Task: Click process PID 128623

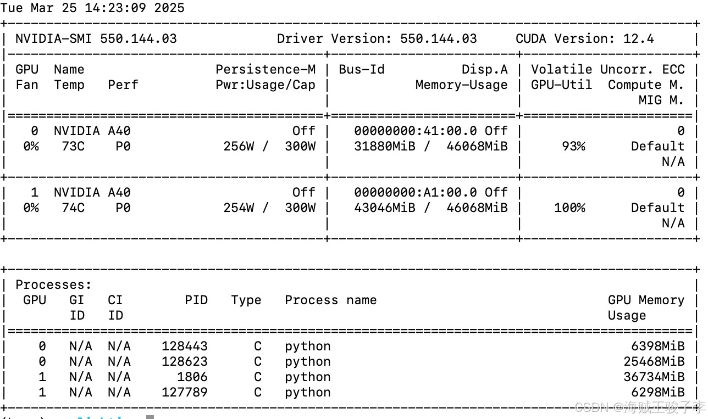Action: tap(185, 362)
